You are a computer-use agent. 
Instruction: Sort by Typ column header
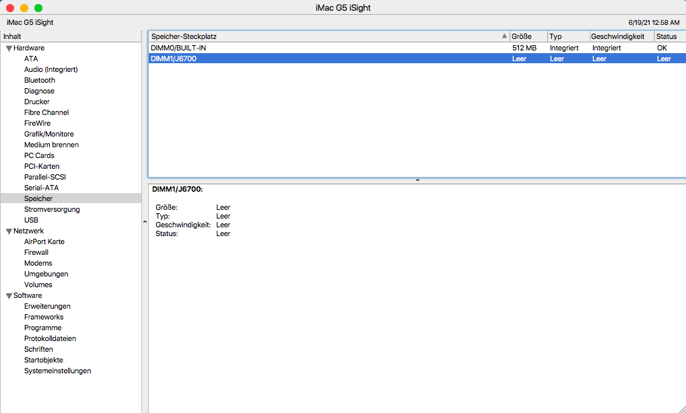point(569,36)
